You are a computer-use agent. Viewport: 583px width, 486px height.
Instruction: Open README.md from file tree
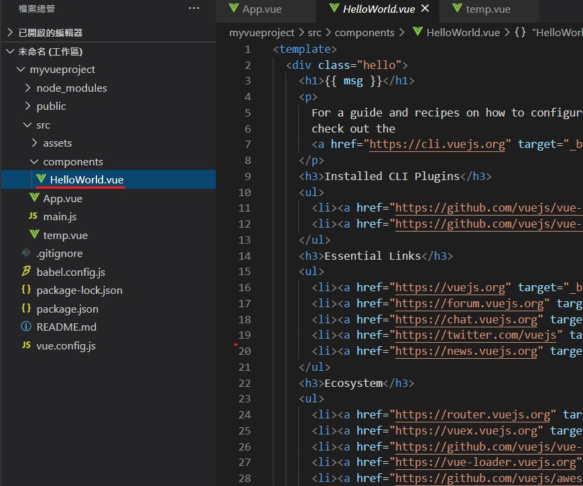click(109, 327)
